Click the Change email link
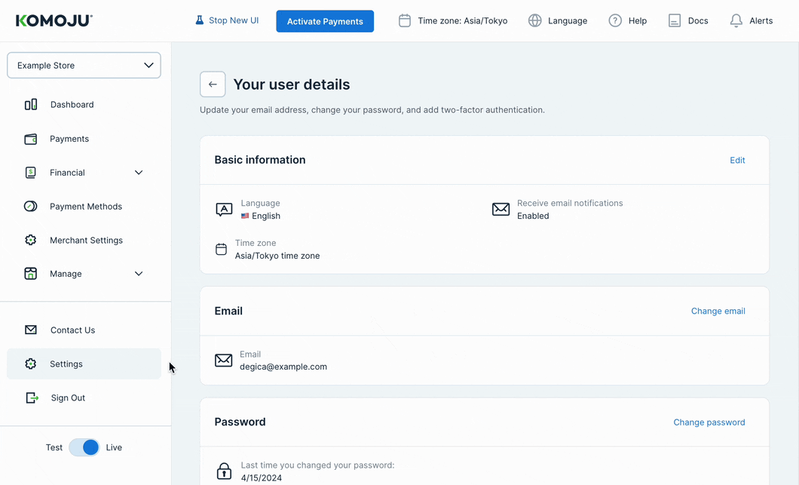799x485 pixels. click(718, 311)
